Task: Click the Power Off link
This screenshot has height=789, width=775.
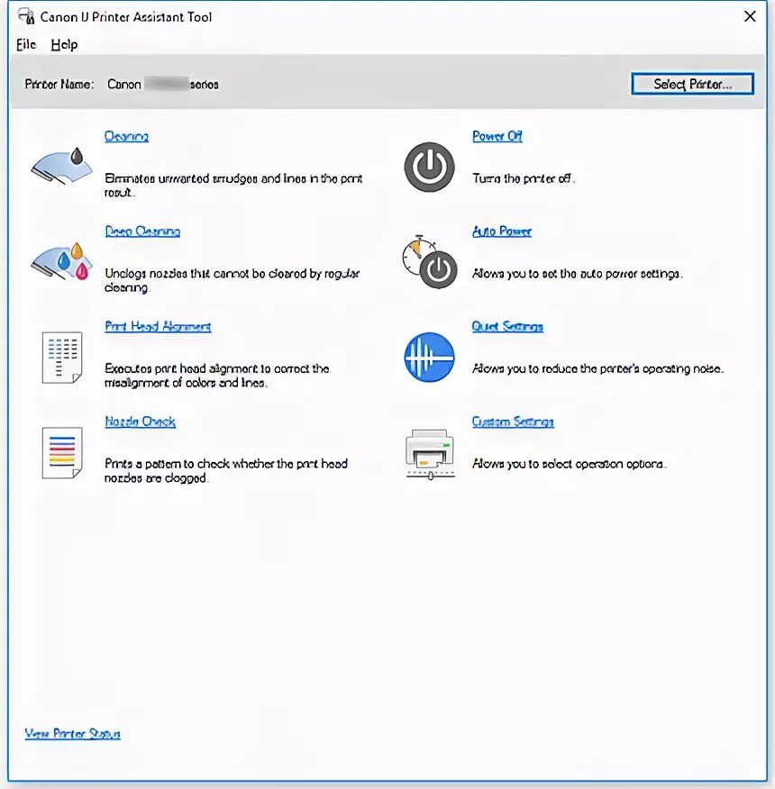Action: (x=497, y=136)
